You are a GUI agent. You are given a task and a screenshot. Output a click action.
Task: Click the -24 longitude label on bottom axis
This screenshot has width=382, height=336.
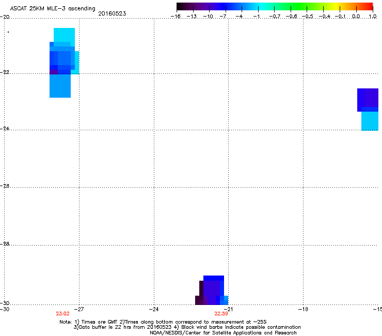tap(153, 309)
